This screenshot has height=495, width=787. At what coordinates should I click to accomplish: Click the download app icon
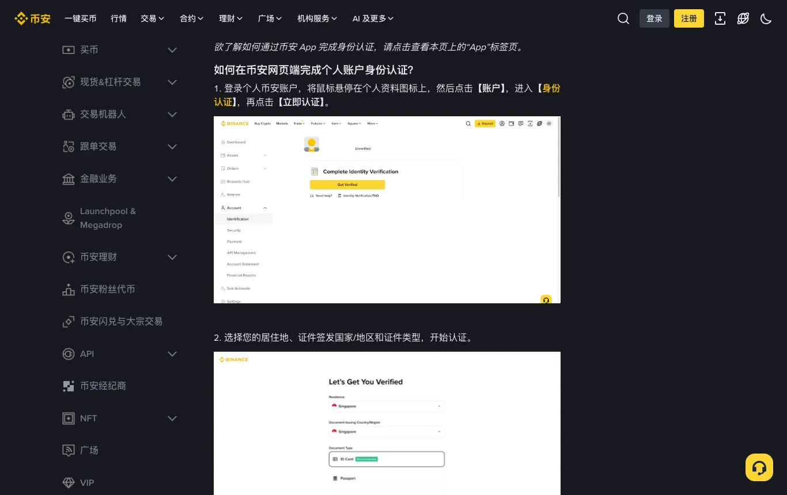click(x=720, y=18)
